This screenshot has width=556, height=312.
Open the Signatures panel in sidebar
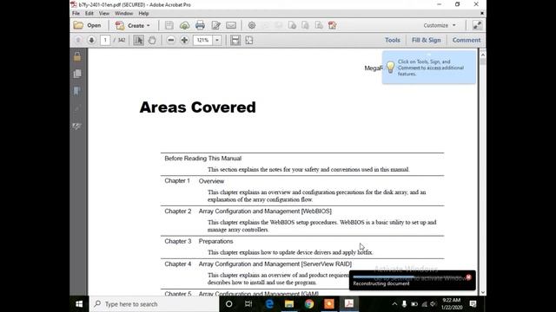77,126
